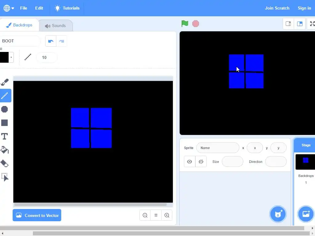The height and width of the screenshot is (236, 315).
Task: Switch to large stage layout
Action: [x=300, y=24]
